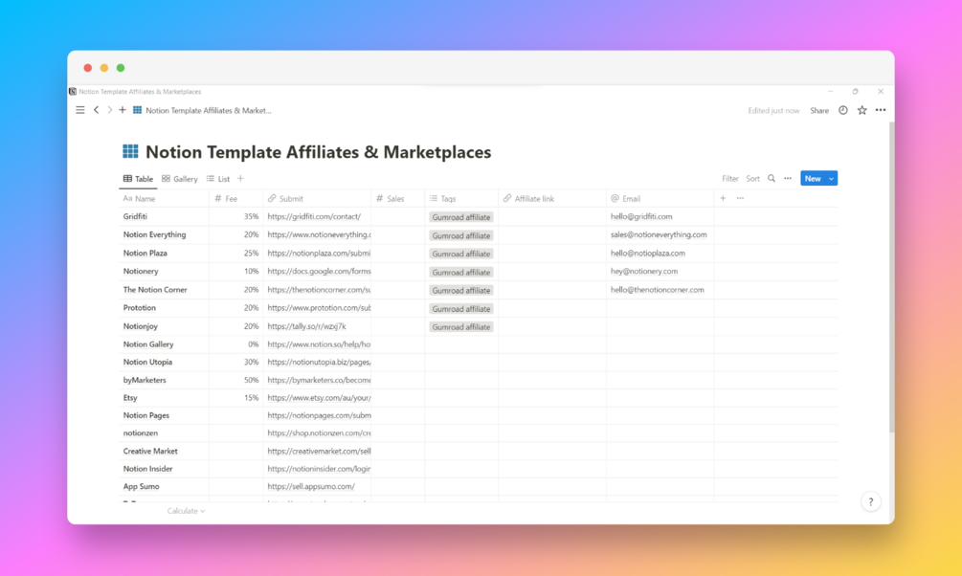Go forward with the right arrow

point(109,110)
